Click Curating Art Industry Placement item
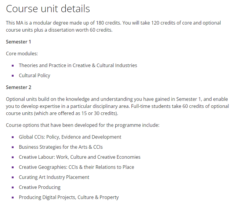235x204 pixels. (x=54, y=177)
